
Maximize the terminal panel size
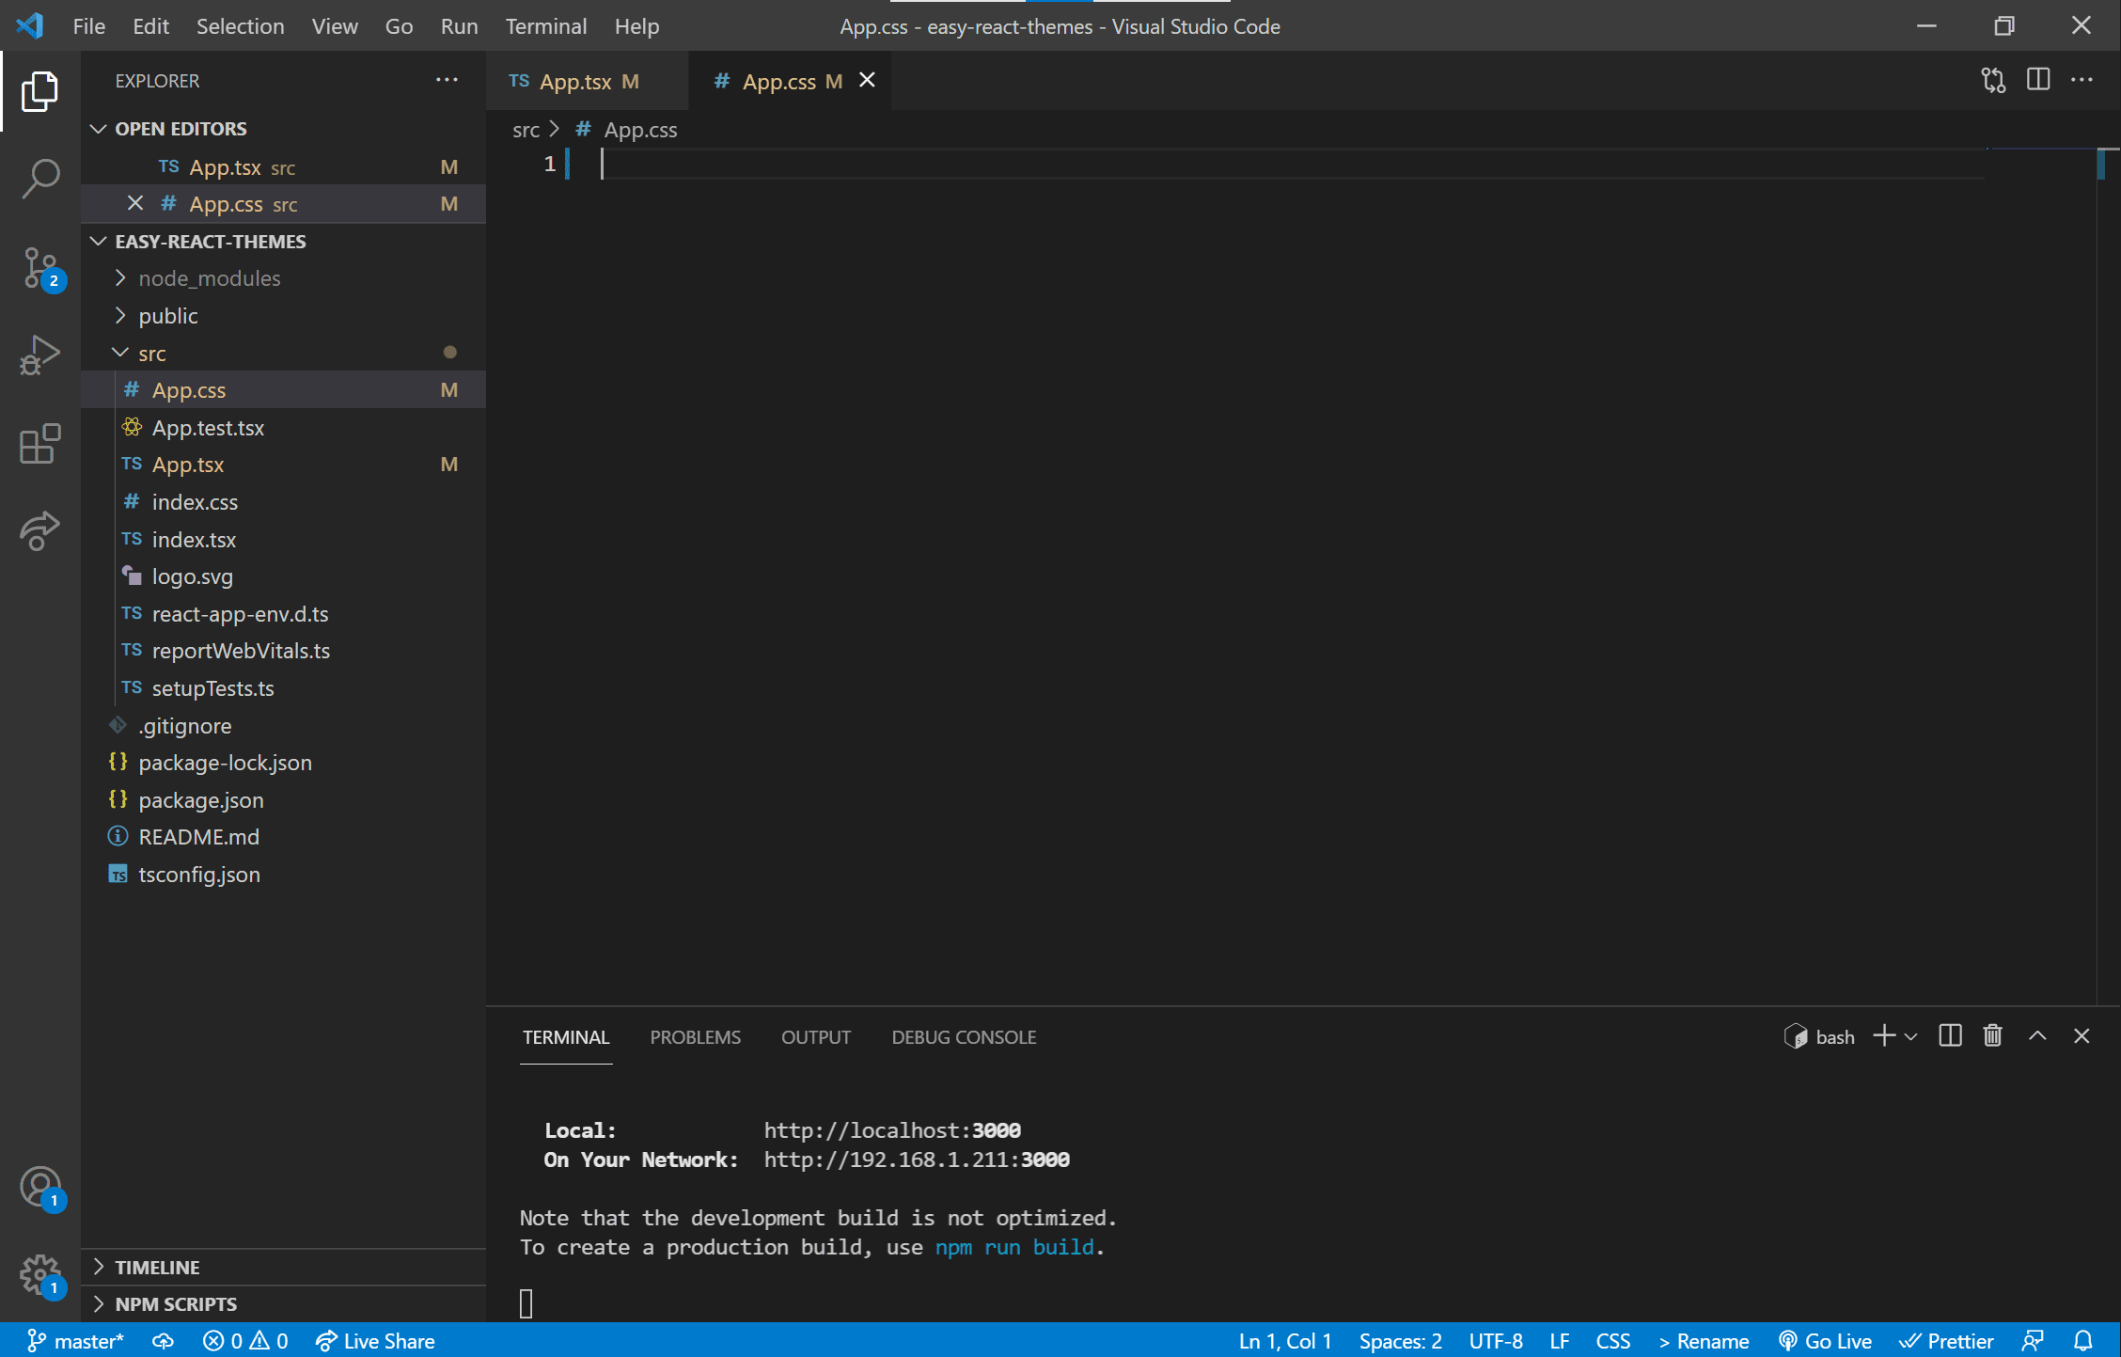point(2037,1036)
